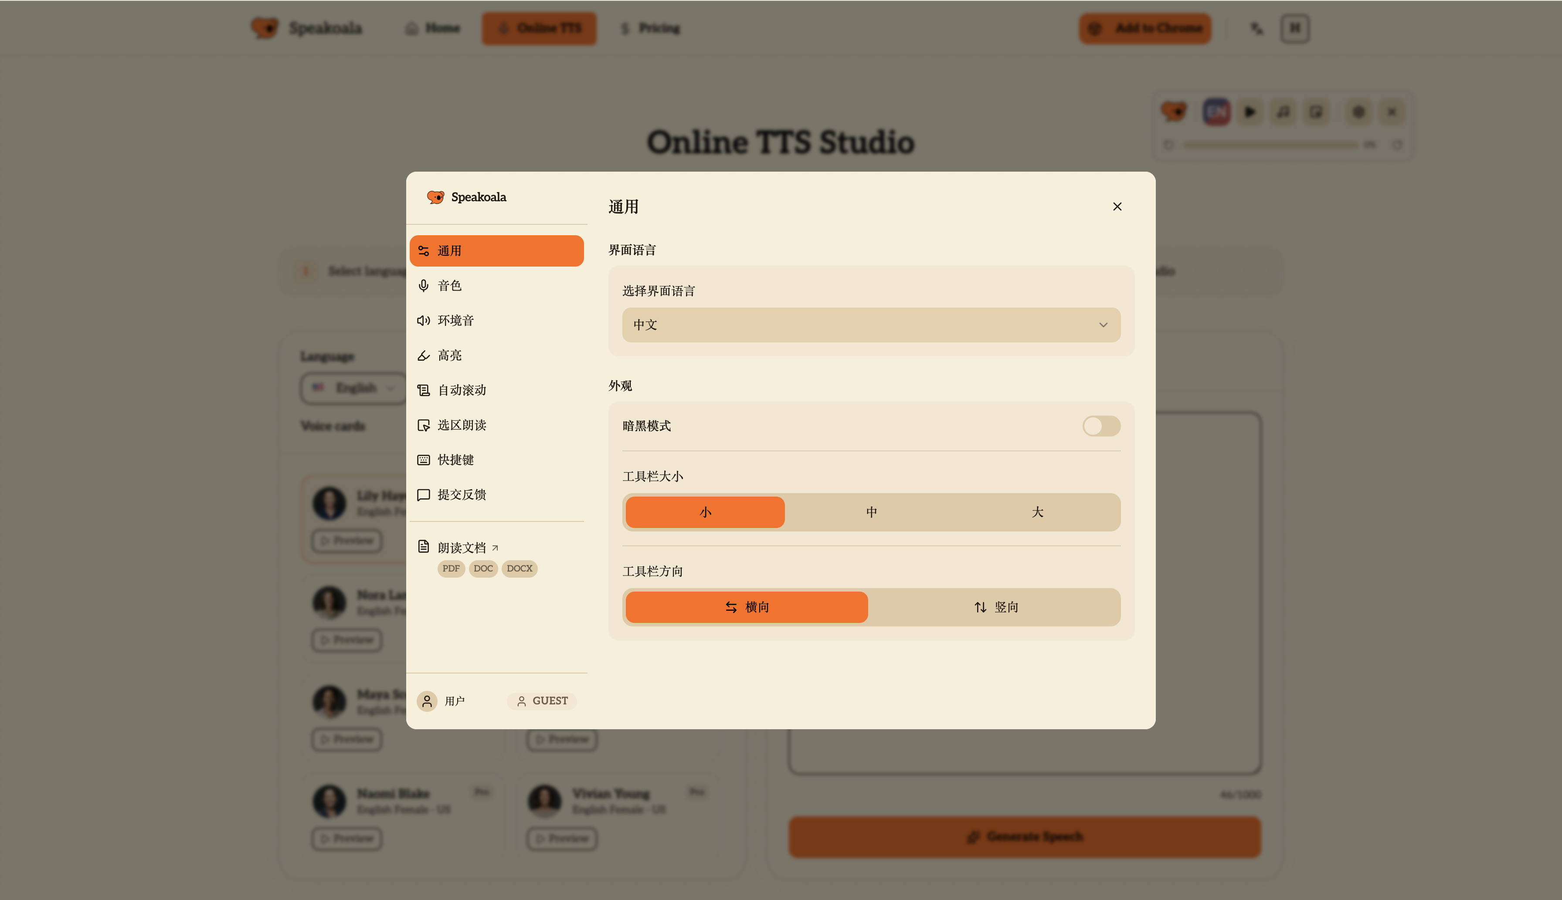1562x900 pixels.
Task: Open the 自动滚动 auto-scroll settings
Action: (461, 390)
